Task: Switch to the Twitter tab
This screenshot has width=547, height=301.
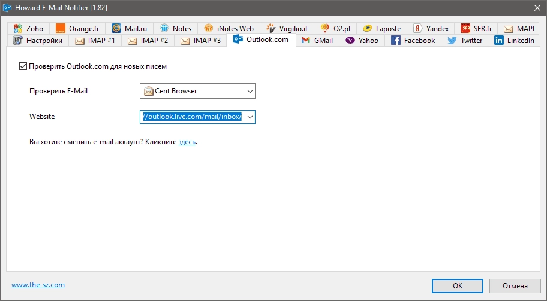Action: pos(465,40)
